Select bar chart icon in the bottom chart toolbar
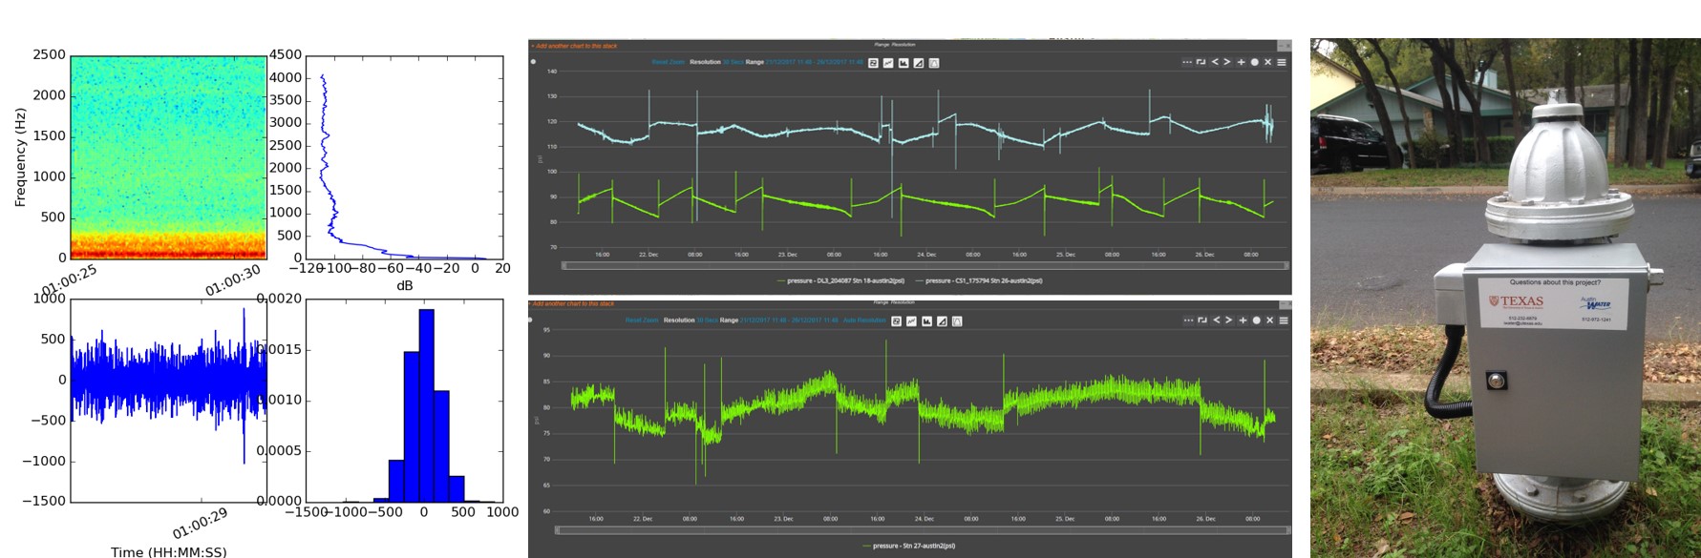The width and height of the screenshot is (1701, 558). pyautogui.click(x=926, y=321)
